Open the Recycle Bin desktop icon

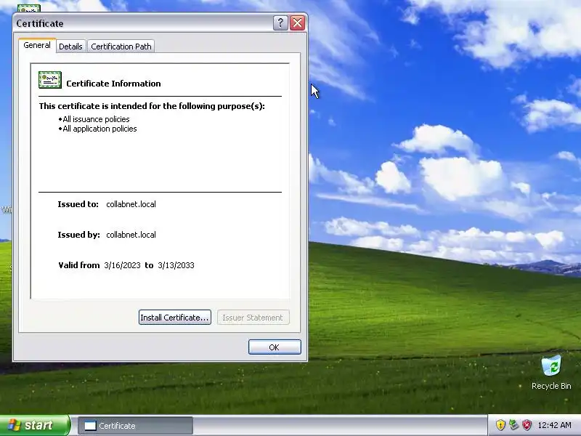point(551,372)
